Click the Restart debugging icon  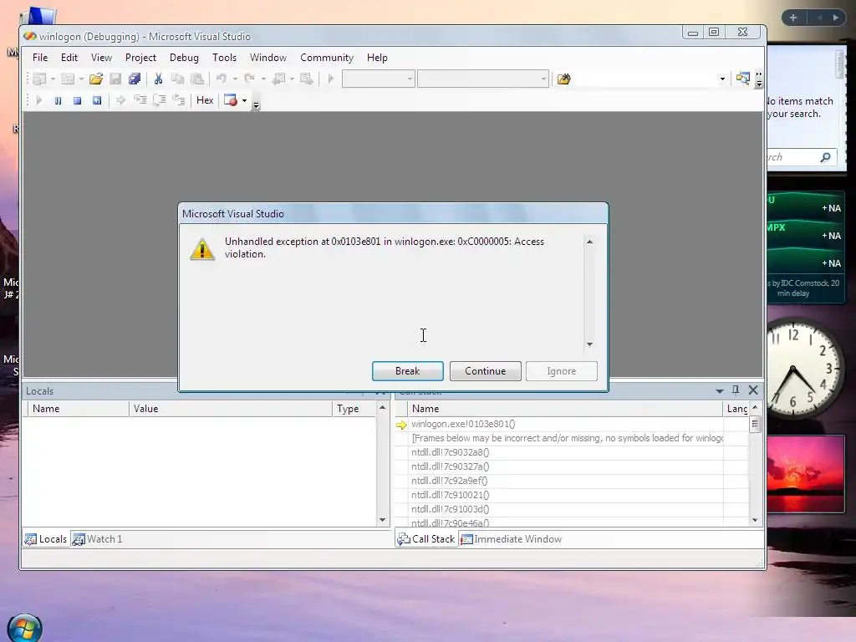pyautogui.click(x=97, y=100)
